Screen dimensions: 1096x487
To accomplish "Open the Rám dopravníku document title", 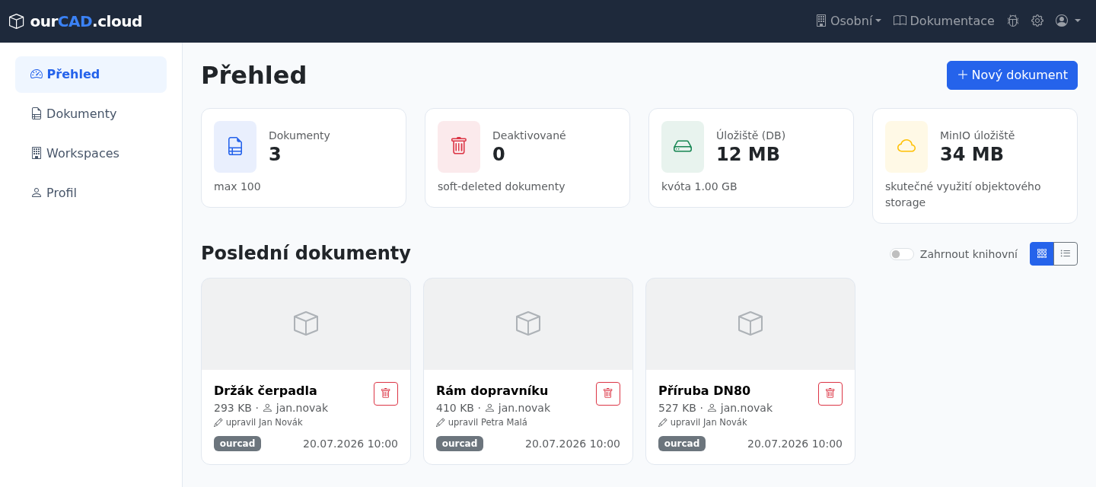I will click(x=492, y=390).
